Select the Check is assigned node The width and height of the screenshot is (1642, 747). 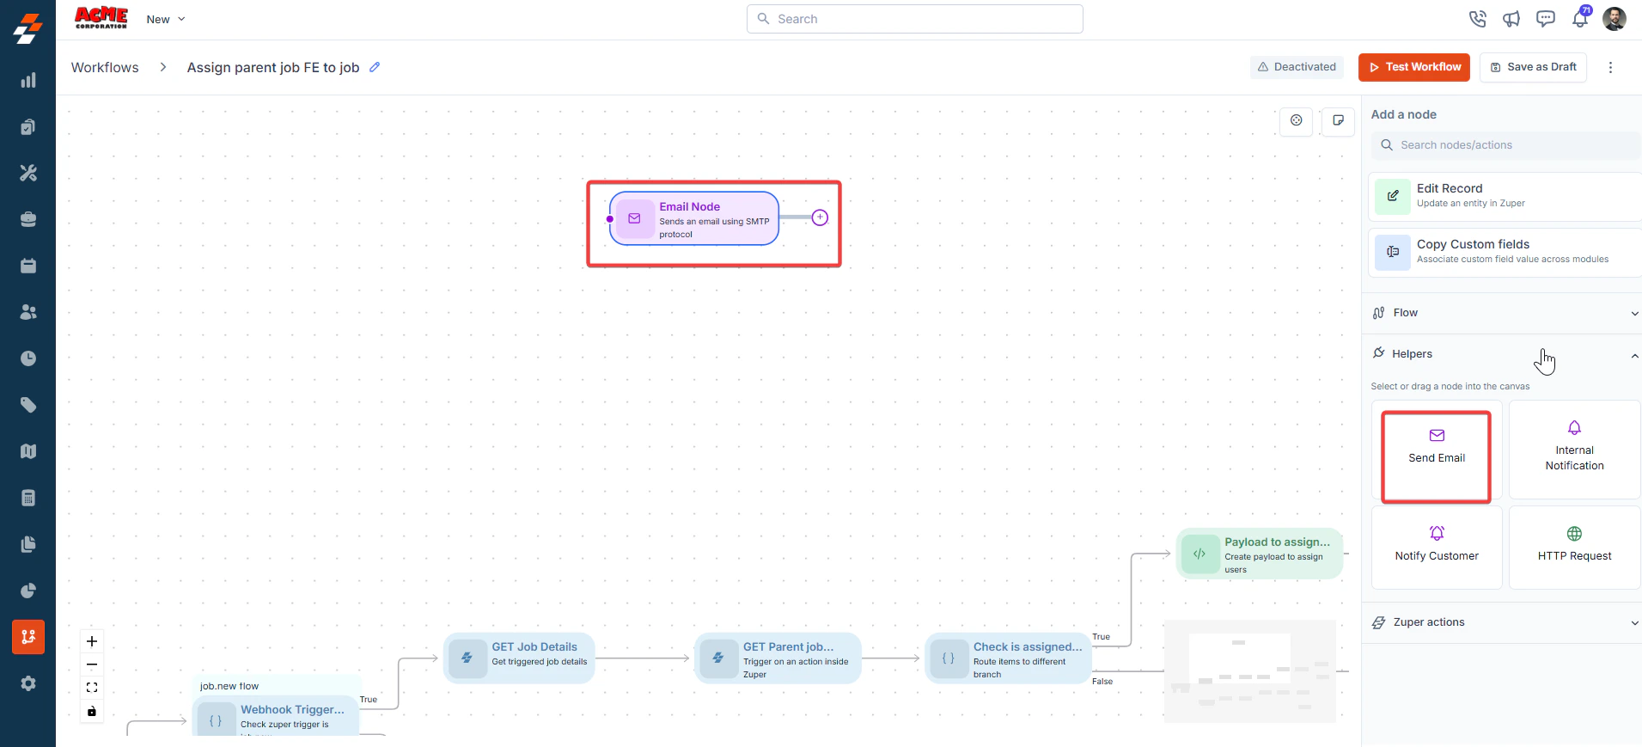point(1008,658)
